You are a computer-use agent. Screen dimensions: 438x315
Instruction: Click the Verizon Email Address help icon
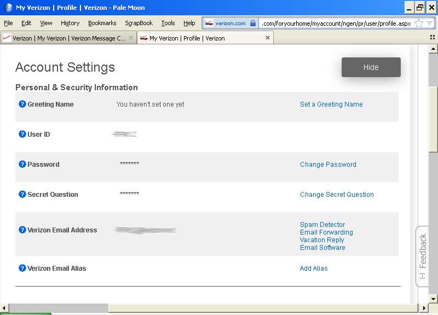pos(22,230)
